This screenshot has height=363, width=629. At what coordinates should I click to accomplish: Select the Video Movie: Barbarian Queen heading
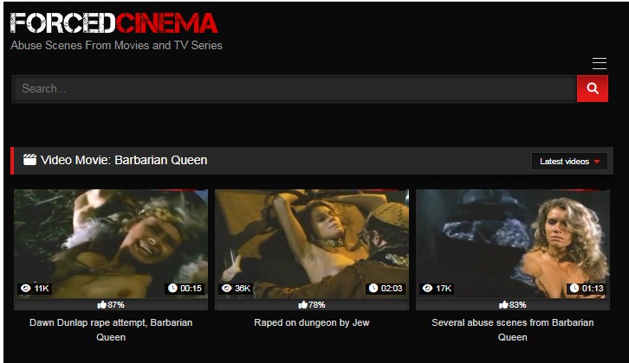124,160
